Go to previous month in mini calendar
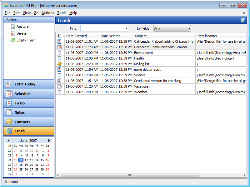 (x=8, y=141)
